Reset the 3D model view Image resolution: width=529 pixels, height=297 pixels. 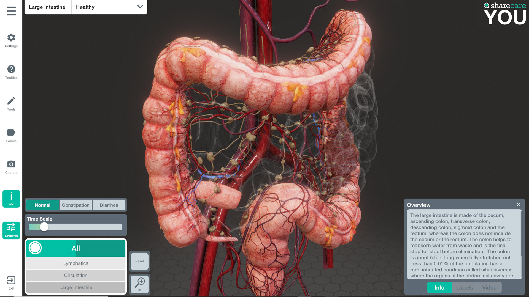click(139, 261)
